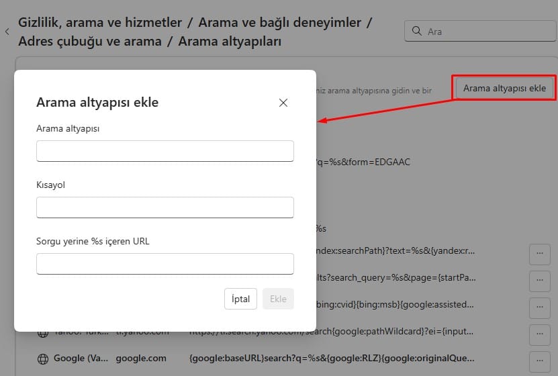The width and height of the screenshot is (558, 376).
Task: Select the Sorgu yerine %s içeren URL field
Action: pos(165,264)
